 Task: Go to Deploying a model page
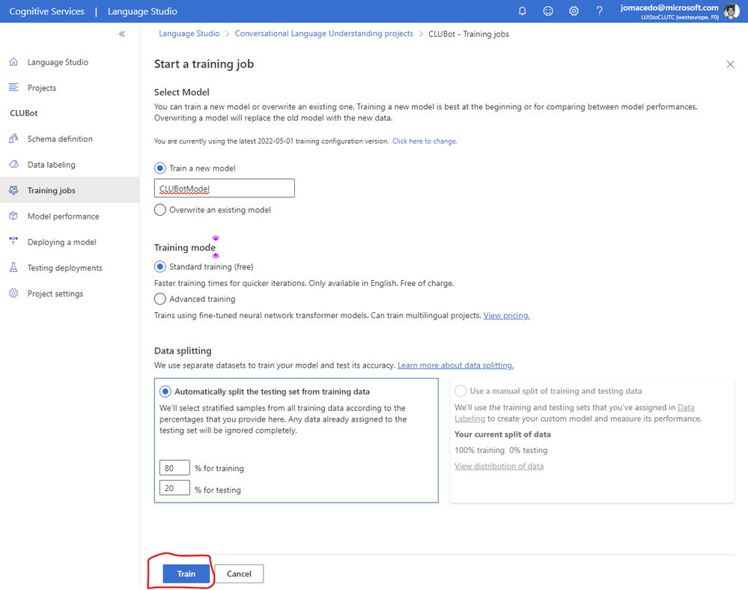click(61, 242)
